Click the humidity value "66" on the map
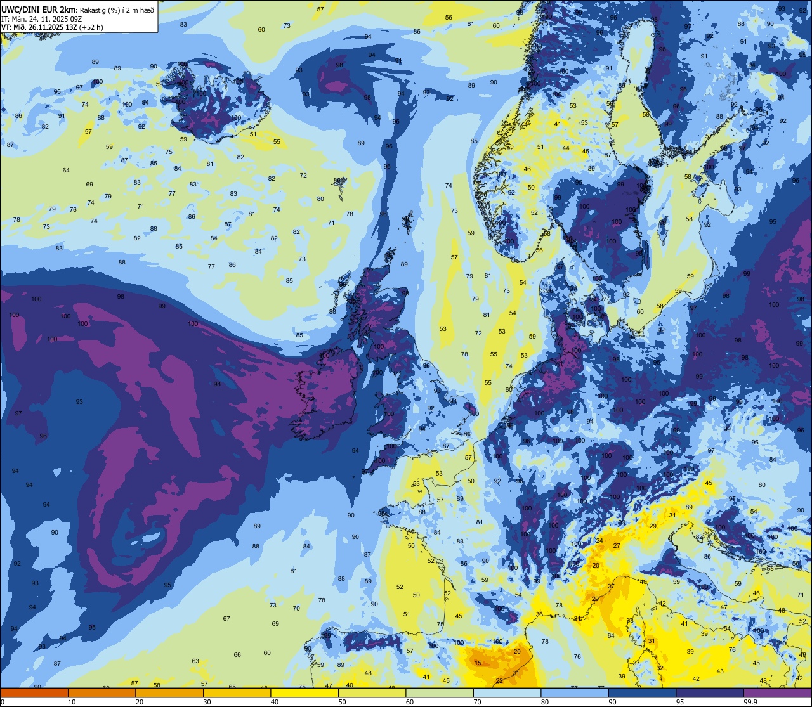 pos(237,654)
